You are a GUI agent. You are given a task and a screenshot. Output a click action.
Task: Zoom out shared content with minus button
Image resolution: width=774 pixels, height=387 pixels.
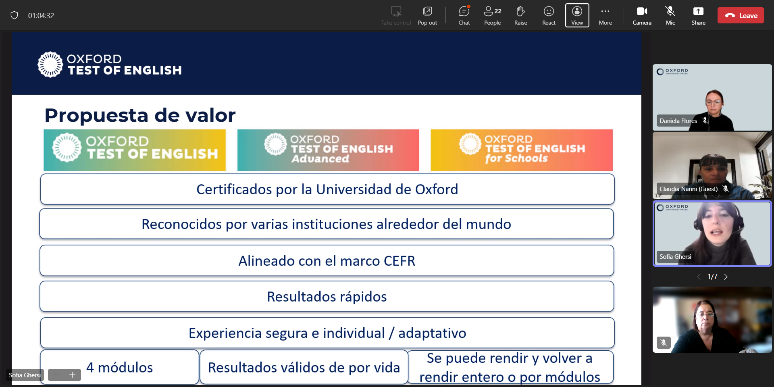[56, 375]
